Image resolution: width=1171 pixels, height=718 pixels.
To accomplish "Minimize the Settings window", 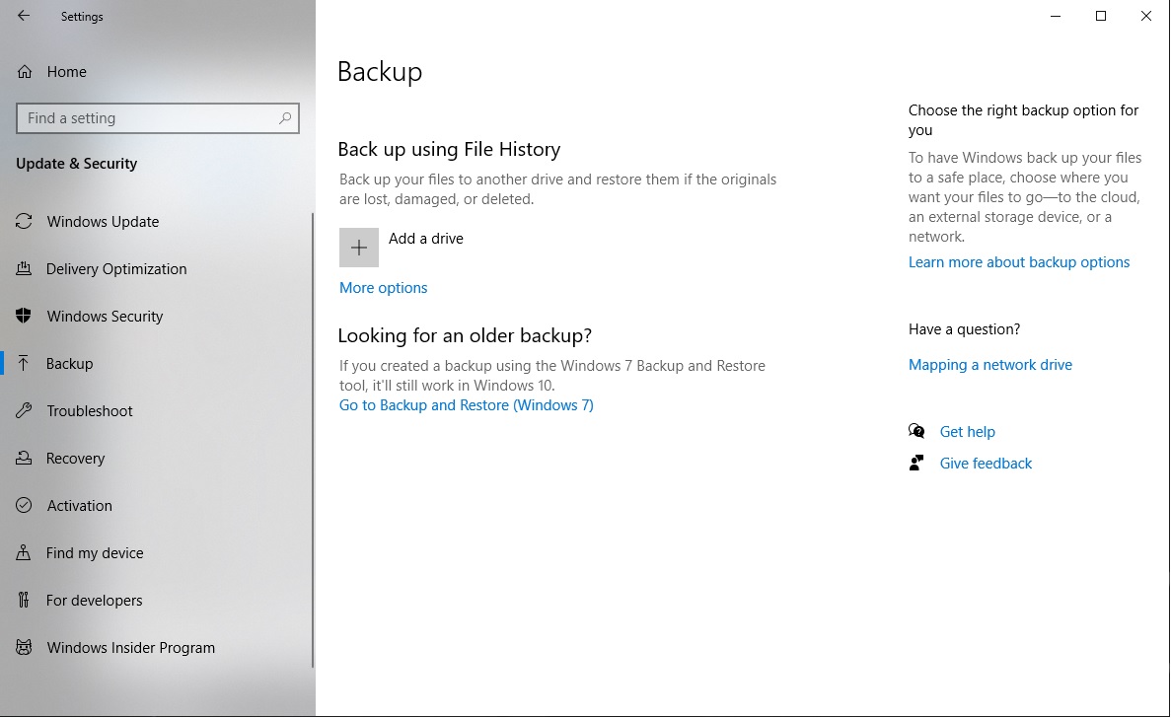I will (x=1056, y=16).
